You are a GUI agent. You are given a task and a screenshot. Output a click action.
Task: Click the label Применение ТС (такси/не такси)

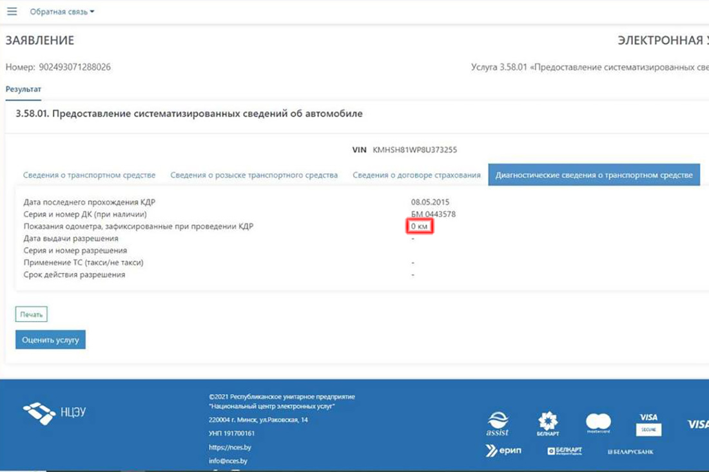tap(83, 263)
